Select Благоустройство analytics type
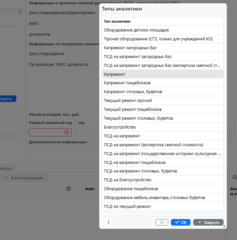The image size is (237, 240). pos(163,127)
